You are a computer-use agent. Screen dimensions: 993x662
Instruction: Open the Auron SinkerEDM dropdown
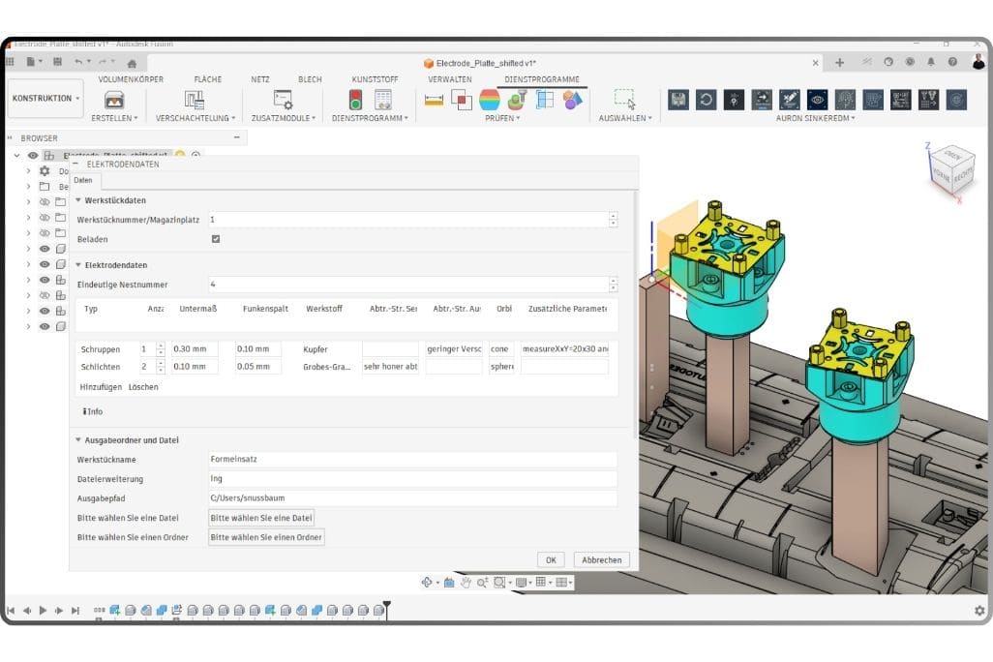tap(815, 118)
